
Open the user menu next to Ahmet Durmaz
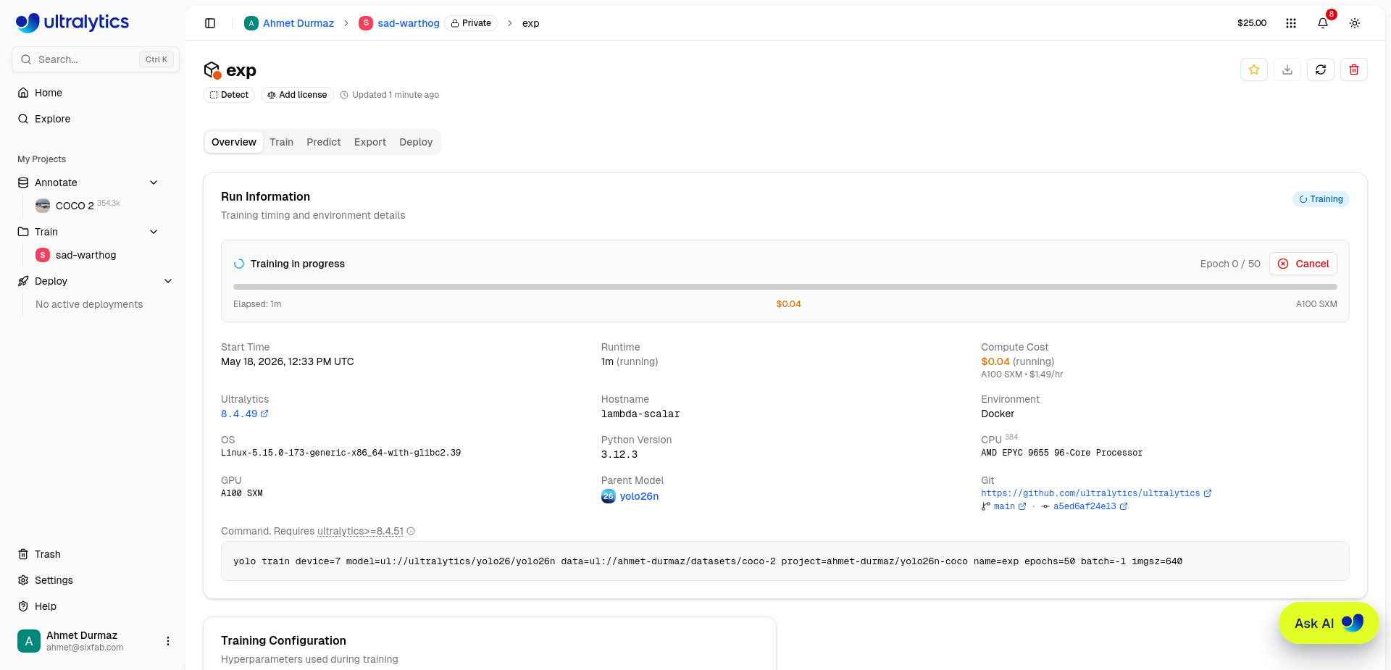pyautogui.click(x=167, y=641)
